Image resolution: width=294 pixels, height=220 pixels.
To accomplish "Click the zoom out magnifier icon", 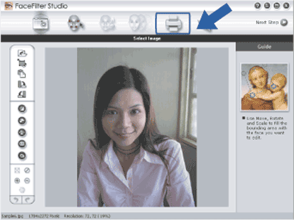I will click(x=27, y=181).
